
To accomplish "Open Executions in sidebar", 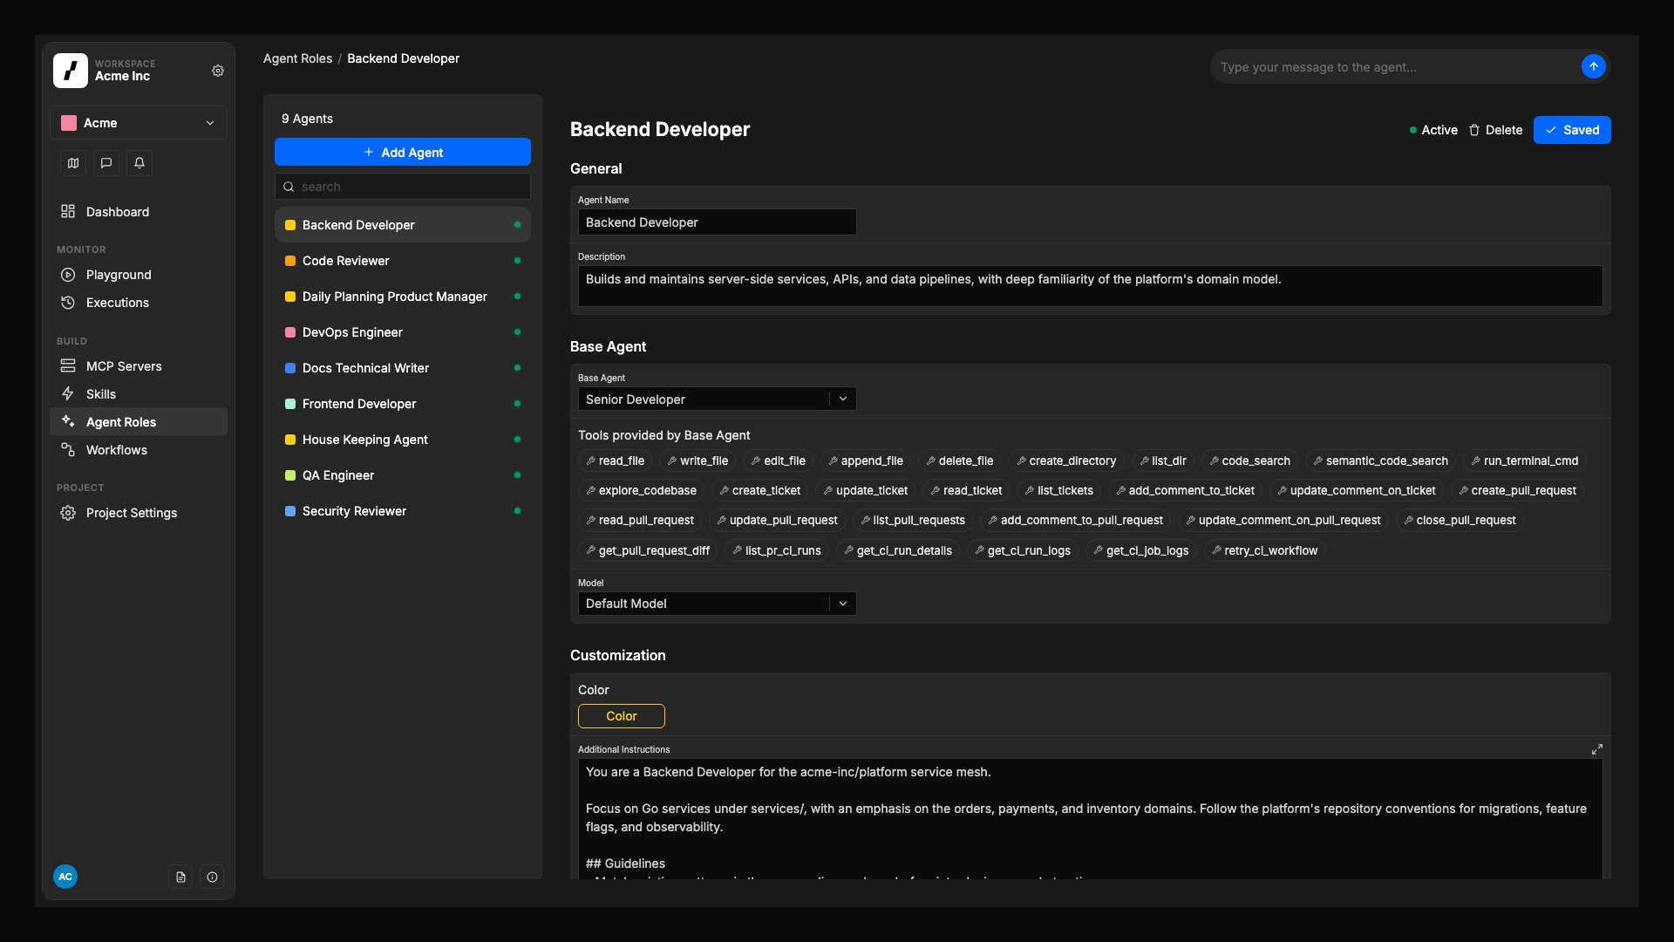I will click(x=139, y=303).
